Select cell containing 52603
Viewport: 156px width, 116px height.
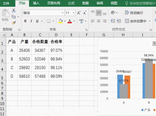click(24, 59)
